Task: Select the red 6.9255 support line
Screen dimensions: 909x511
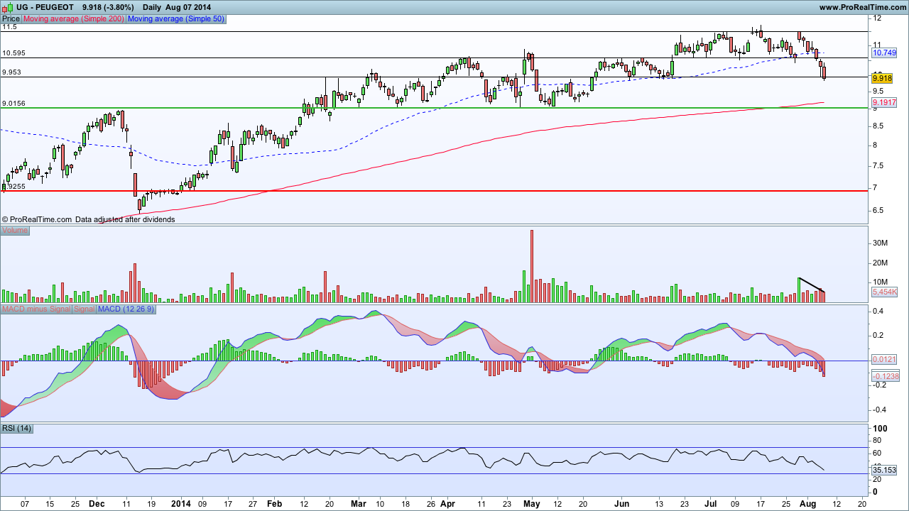Action: click(433, 191)
